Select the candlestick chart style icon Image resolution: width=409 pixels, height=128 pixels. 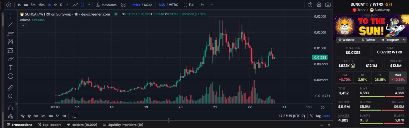(x=83, y=5)
